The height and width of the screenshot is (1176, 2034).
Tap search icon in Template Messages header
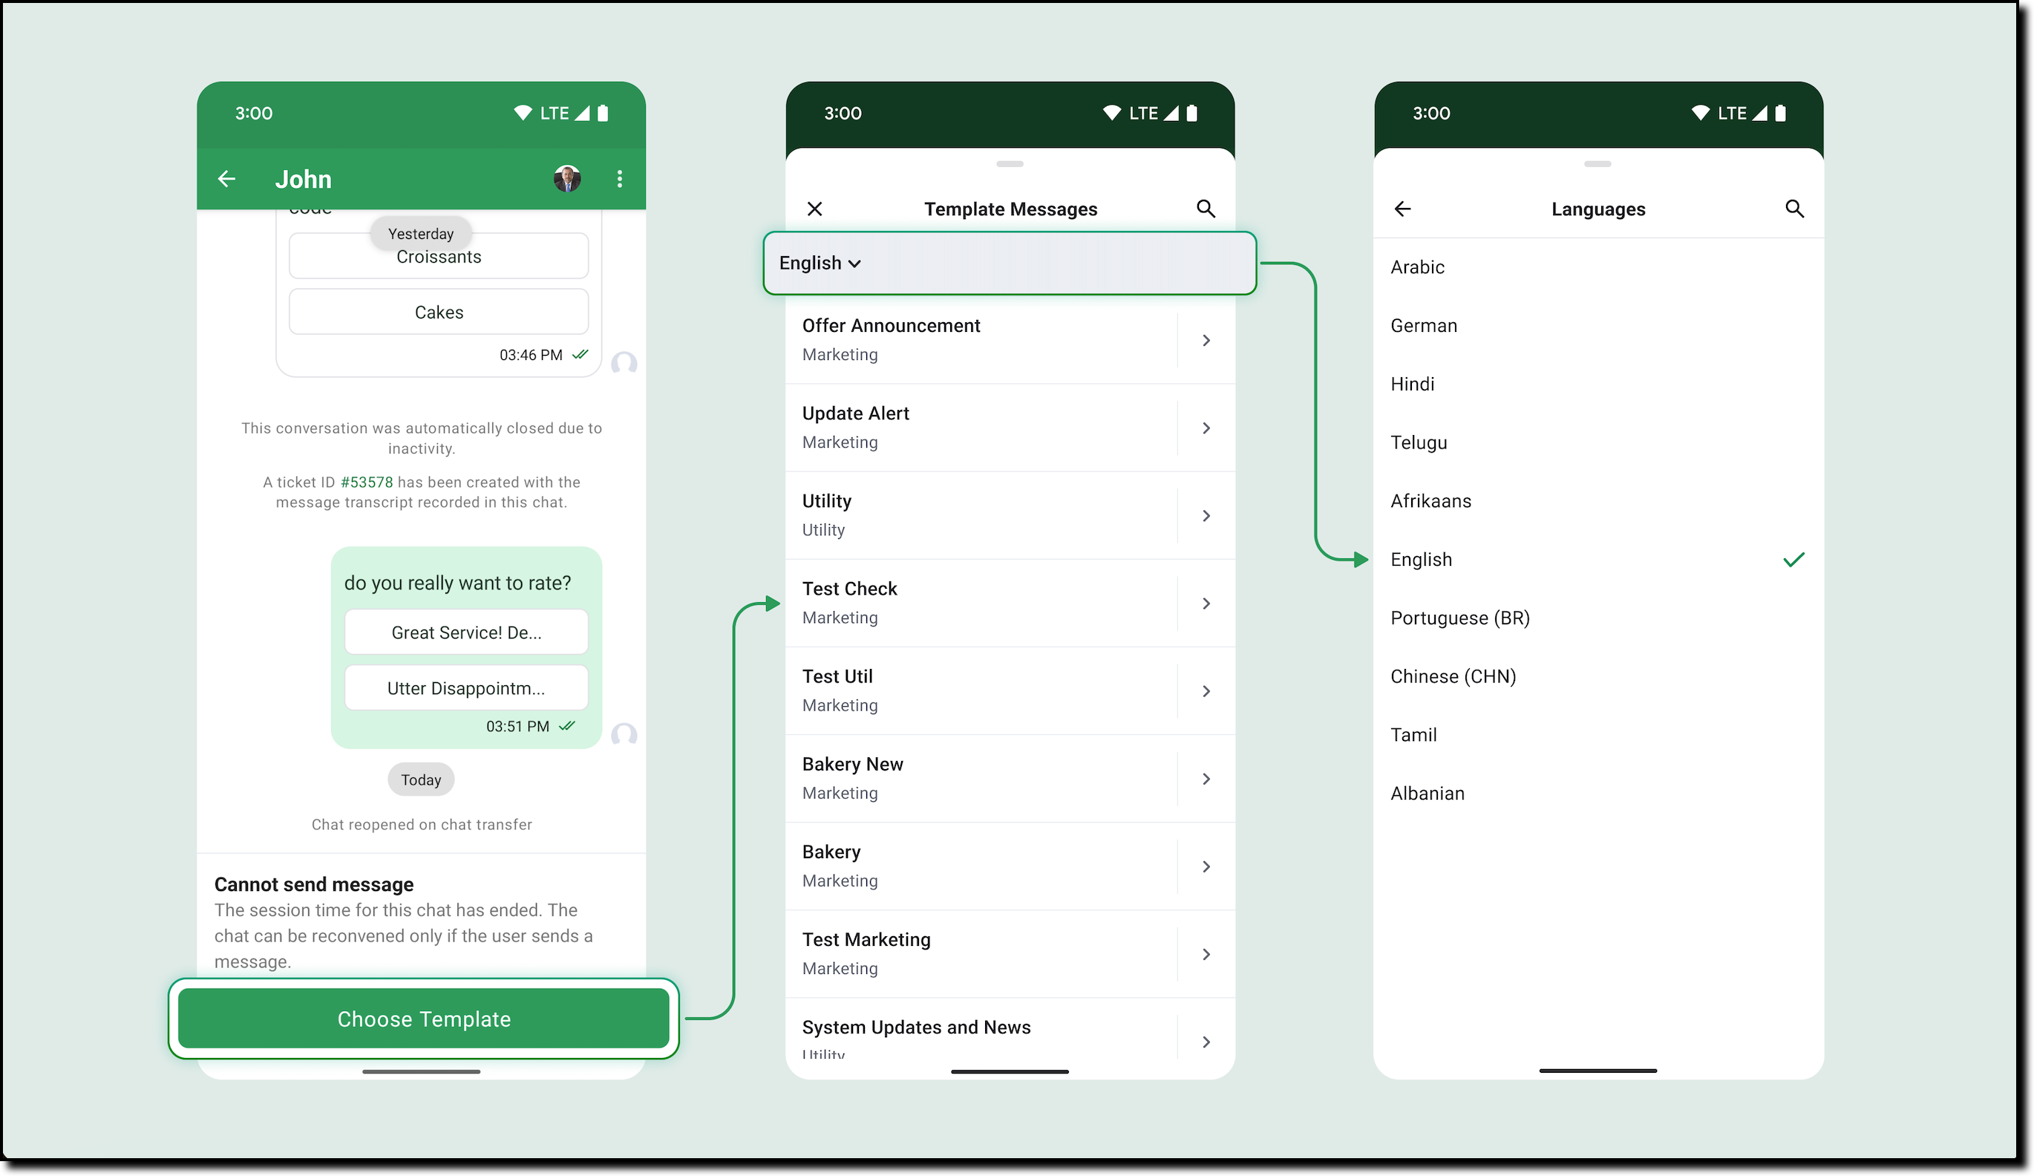[x=1205, y=209]
